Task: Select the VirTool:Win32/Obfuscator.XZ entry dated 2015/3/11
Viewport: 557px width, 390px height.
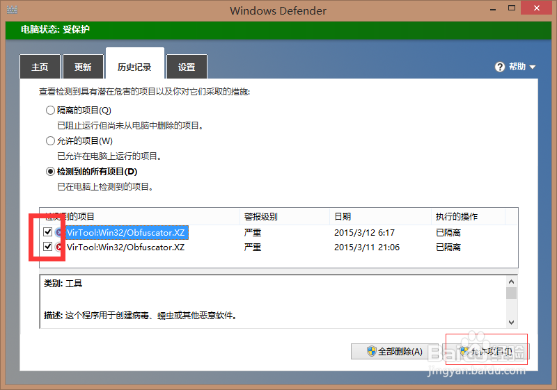Action: point(126,247)
